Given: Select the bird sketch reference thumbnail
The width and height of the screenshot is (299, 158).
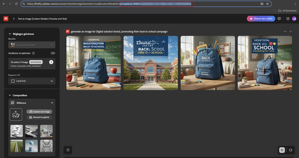Looking at the screenshot, I should pos(16,131).
